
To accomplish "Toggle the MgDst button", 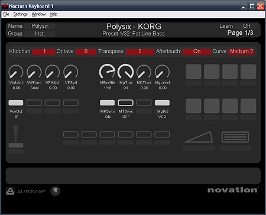I will click(x=162, y=102).
